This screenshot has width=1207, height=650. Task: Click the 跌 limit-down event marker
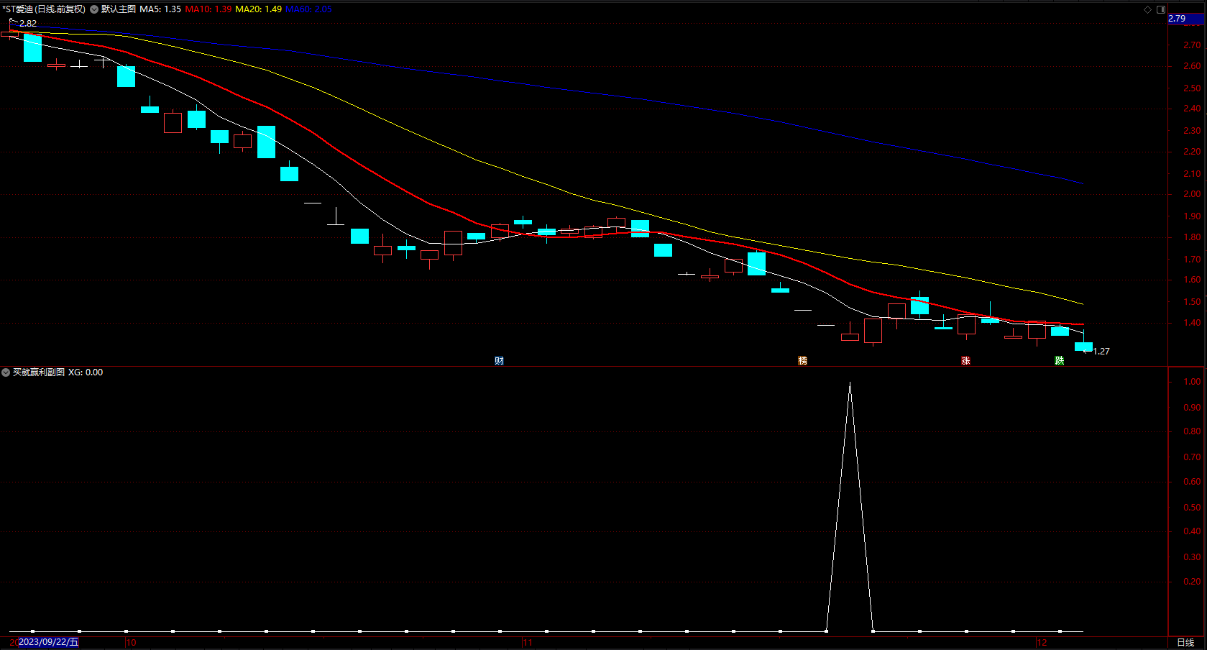(1059, 361)
